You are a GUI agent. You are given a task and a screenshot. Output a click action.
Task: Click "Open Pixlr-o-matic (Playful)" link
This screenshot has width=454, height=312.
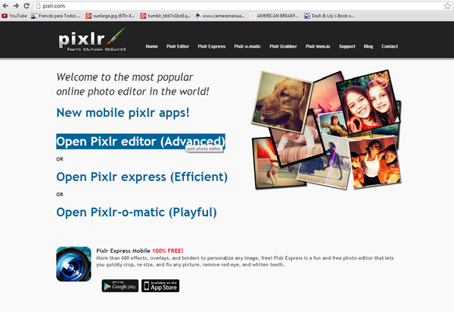click(136, 212)
